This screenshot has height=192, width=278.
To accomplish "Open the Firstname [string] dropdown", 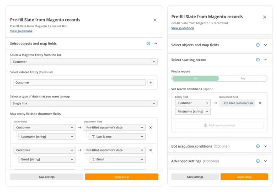I will pos(193,112).
